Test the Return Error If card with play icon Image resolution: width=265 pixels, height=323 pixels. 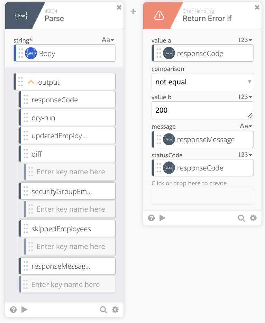(162, 218)
